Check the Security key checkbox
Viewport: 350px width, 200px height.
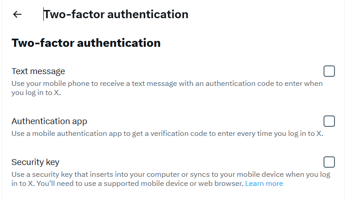(329, 162)
